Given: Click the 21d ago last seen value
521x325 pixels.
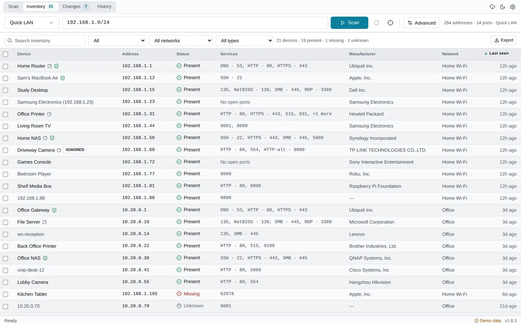Looking at the screenshot, I should click(508, 306).
